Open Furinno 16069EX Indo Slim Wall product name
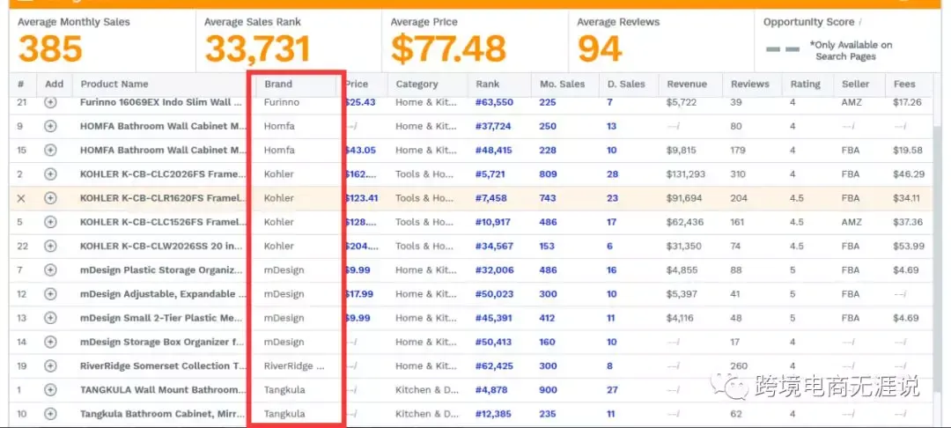 point(163,102)
